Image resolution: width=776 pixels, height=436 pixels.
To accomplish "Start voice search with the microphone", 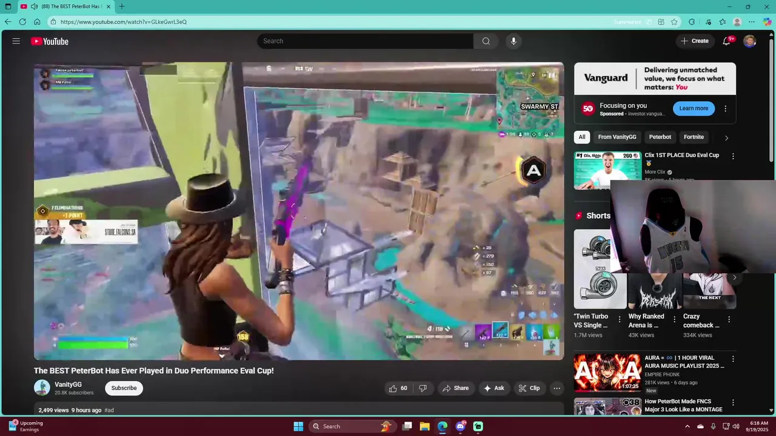I will (513, 41).
